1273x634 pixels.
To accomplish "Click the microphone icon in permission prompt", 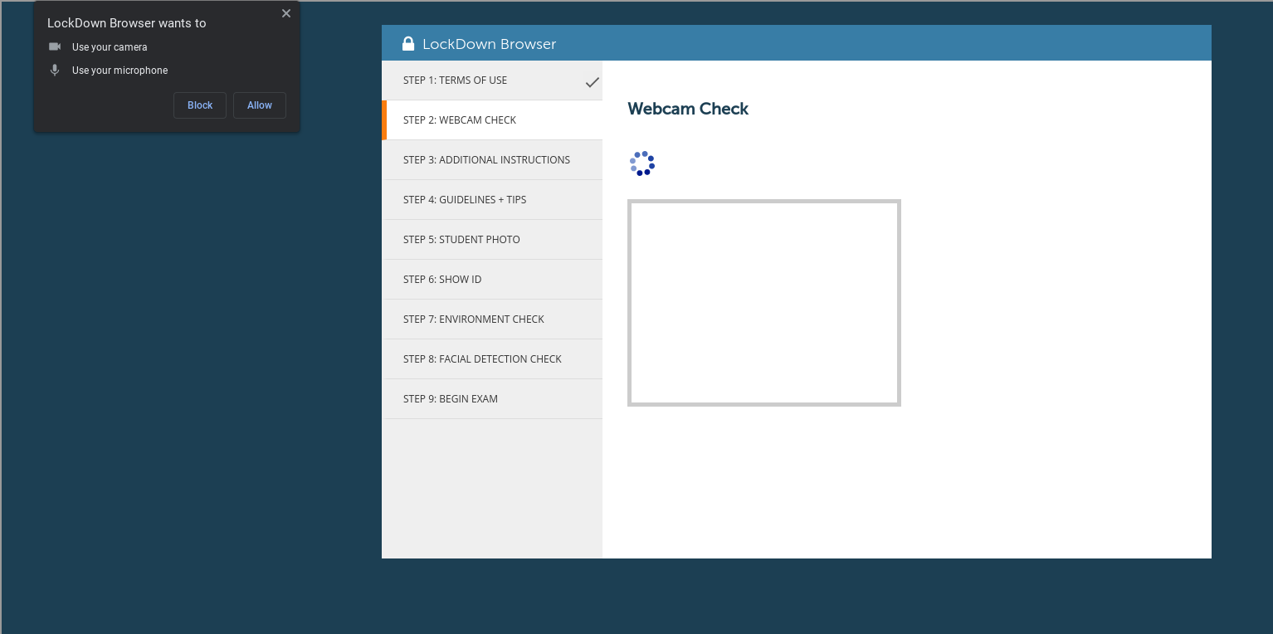I will tap(55, 70).
